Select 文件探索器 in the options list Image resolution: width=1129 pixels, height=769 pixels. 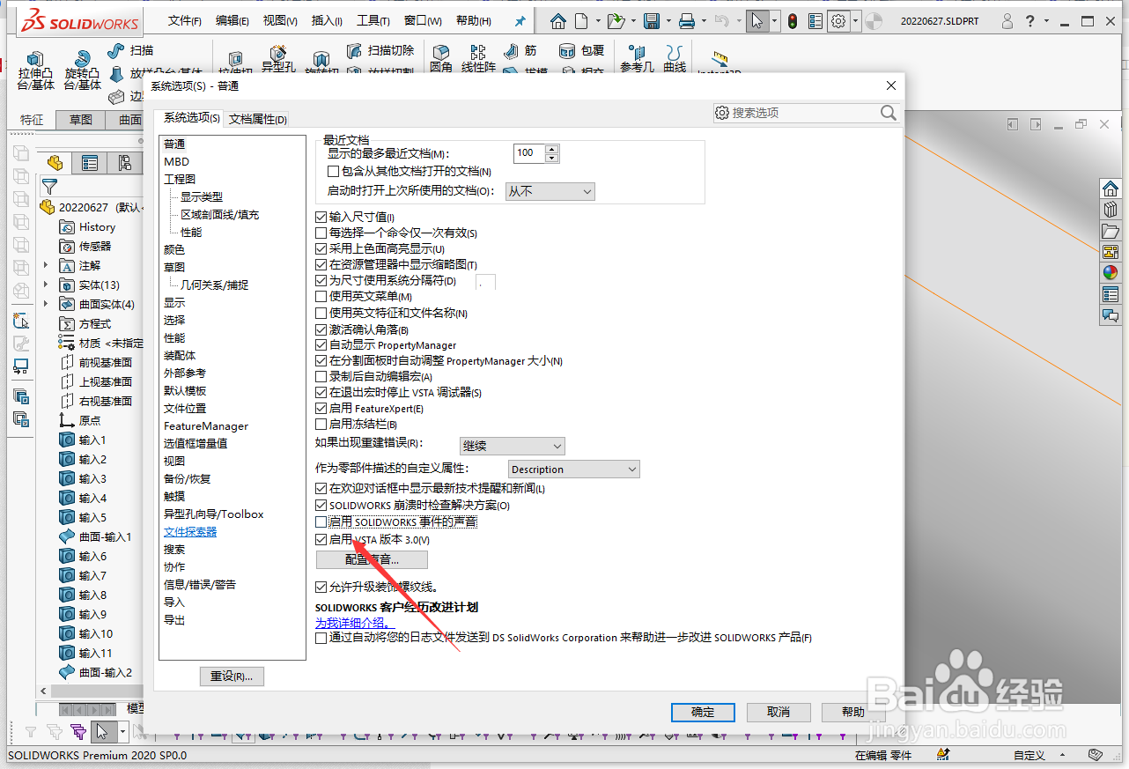click(x=190, y=532)
